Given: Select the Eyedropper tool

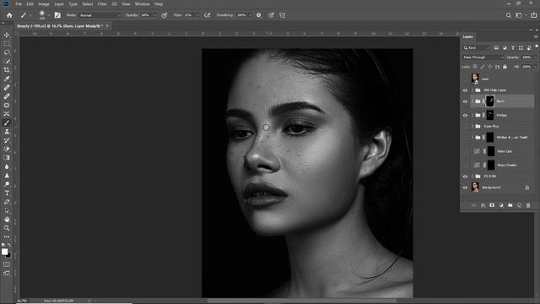Looking at the screenshot, I should 7,79.
